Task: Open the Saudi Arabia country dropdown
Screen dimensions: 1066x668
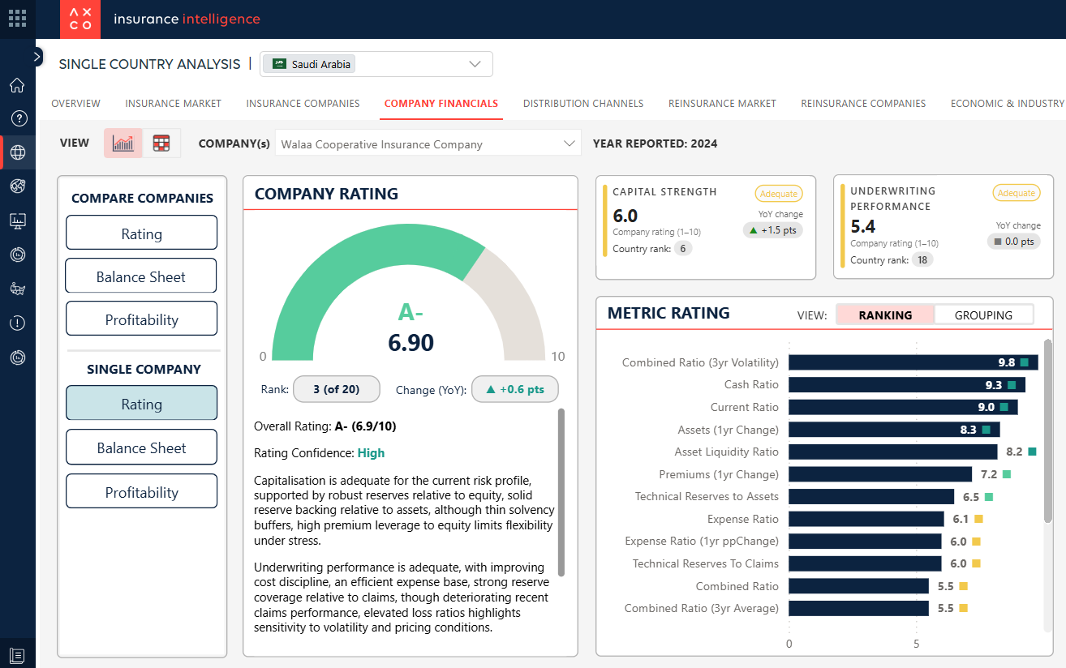Action: (376, 64)
